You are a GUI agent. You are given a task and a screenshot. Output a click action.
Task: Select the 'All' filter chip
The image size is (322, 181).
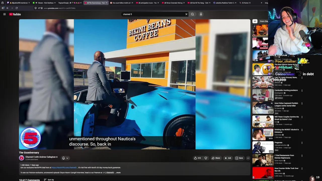coord(255,21)
